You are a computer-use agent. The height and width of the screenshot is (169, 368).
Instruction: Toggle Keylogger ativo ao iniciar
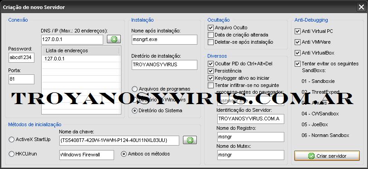[210, 78]
